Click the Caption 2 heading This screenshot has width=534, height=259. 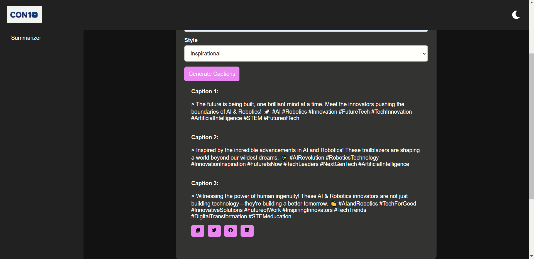205,137
